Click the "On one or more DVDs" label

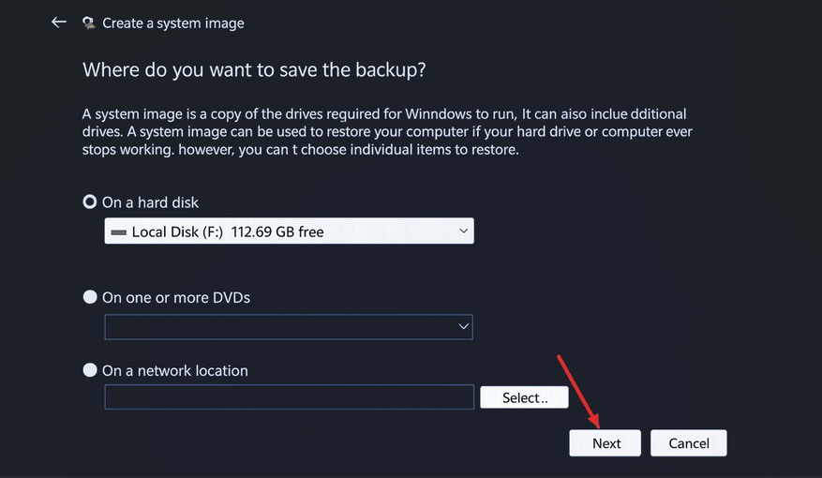(176, 298)
